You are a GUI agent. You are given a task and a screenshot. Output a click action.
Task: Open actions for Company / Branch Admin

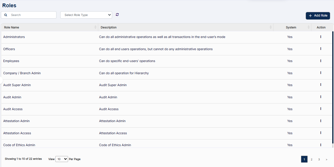click(x=321, y=73)
